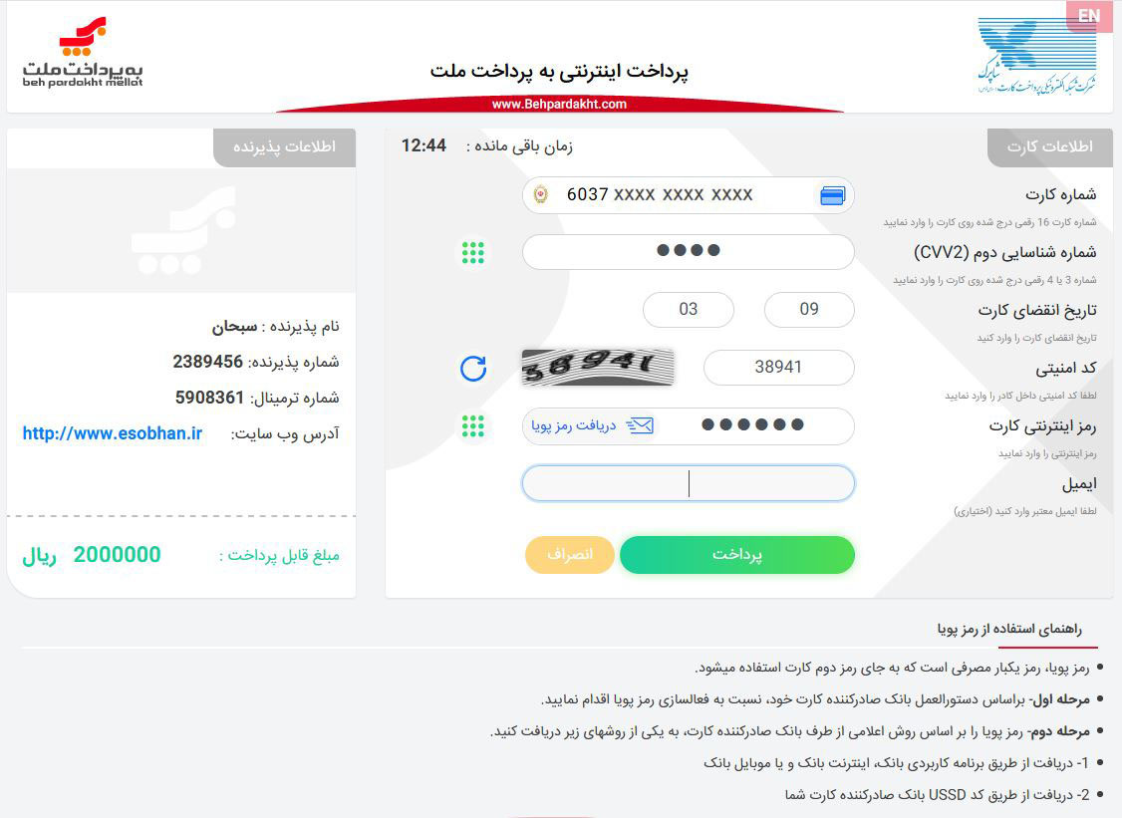Viewport: 1122px width, 818px height.
Task: Click the expiry month field showing 09
Action: pos(809,309)
